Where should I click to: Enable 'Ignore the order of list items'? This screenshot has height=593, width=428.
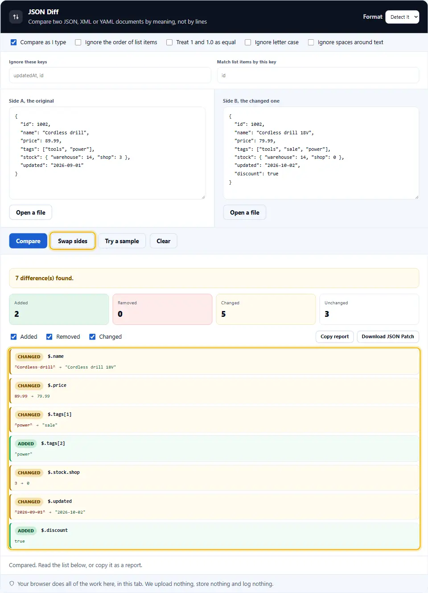78,42
